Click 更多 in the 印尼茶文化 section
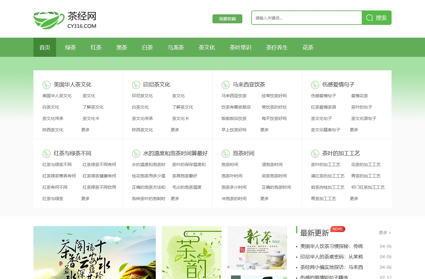 tap(175, 130)
